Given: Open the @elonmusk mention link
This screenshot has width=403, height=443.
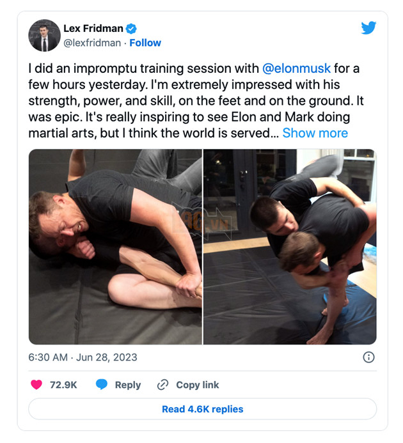Looking at the screenshot, I should (296, 68).
